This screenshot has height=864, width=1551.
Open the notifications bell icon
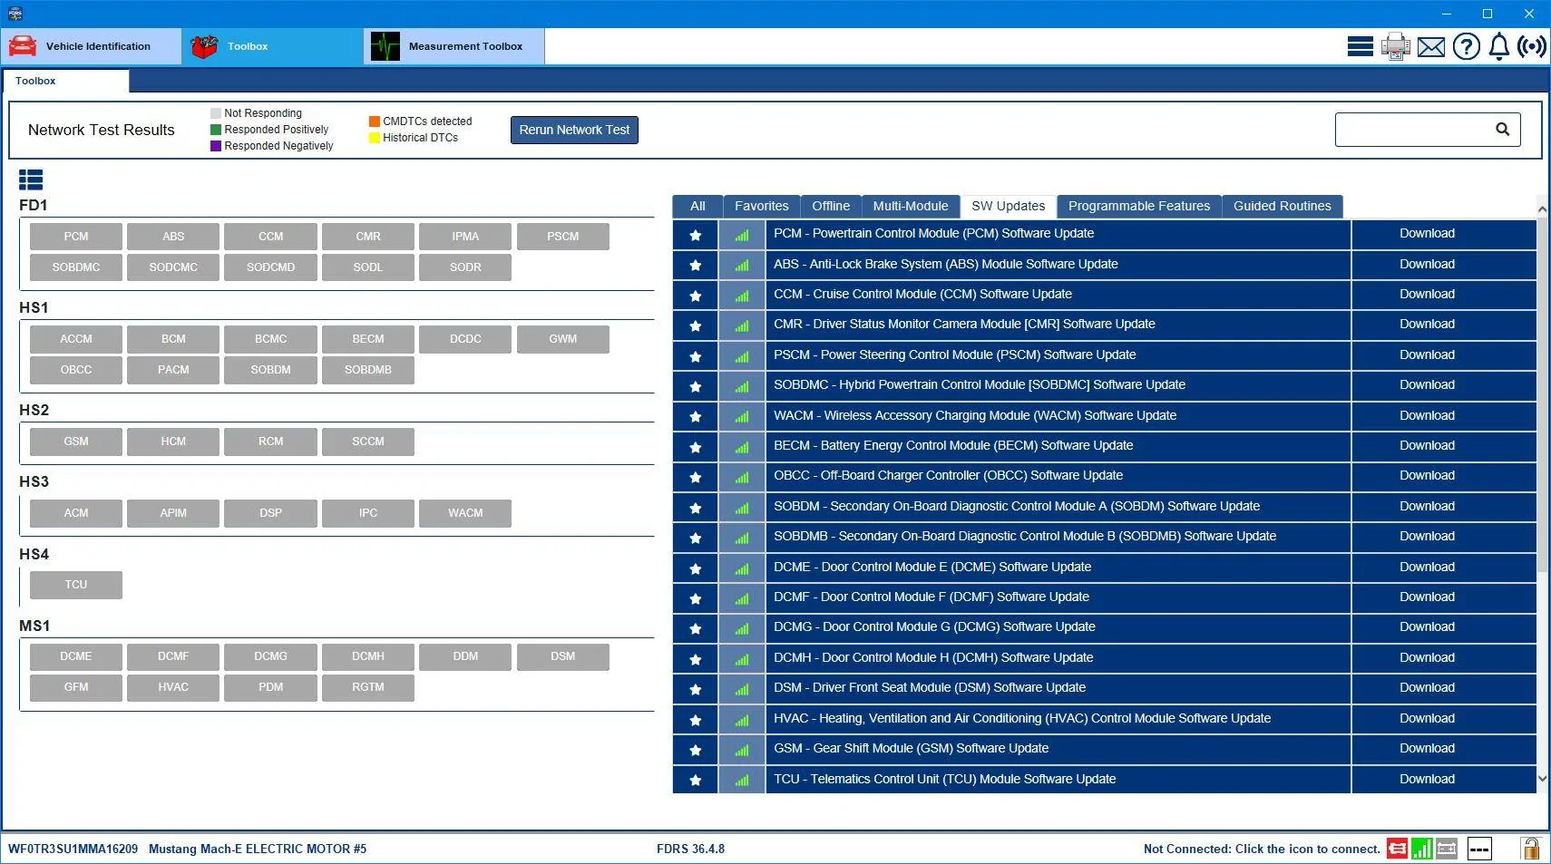[1499, 46]
